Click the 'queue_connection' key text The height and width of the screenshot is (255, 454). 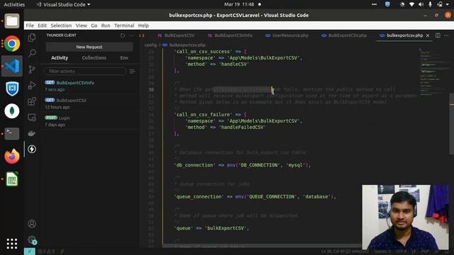[199, 197]
